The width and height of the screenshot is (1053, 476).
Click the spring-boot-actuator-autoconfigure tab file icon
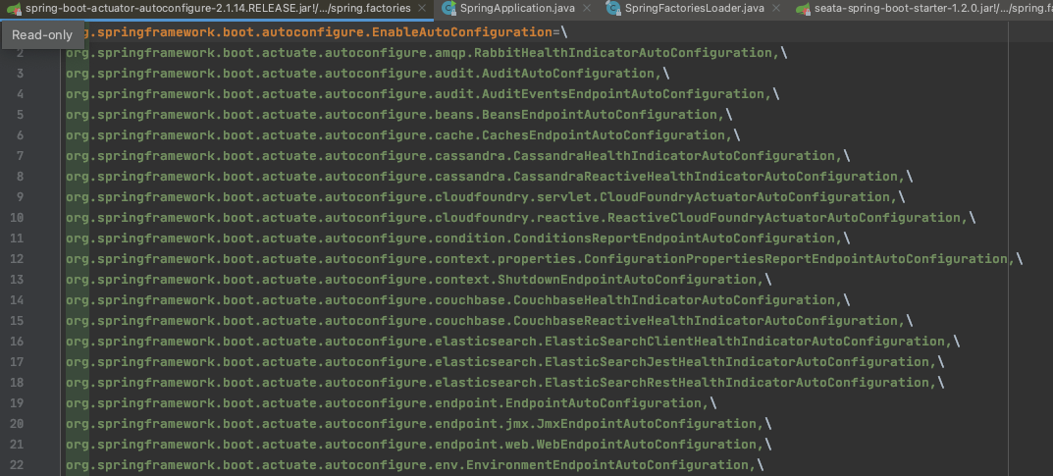pos(12,9)
